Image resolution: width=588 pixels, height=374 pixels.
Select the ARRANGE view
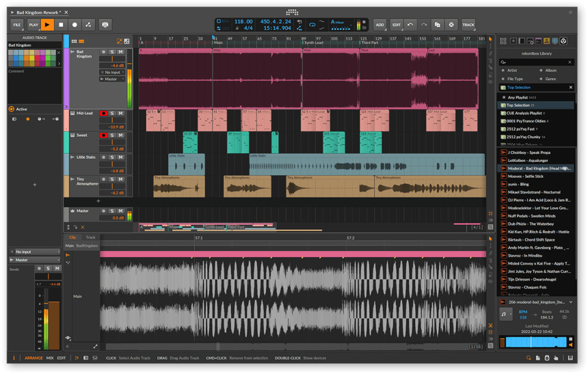point(34,358)
